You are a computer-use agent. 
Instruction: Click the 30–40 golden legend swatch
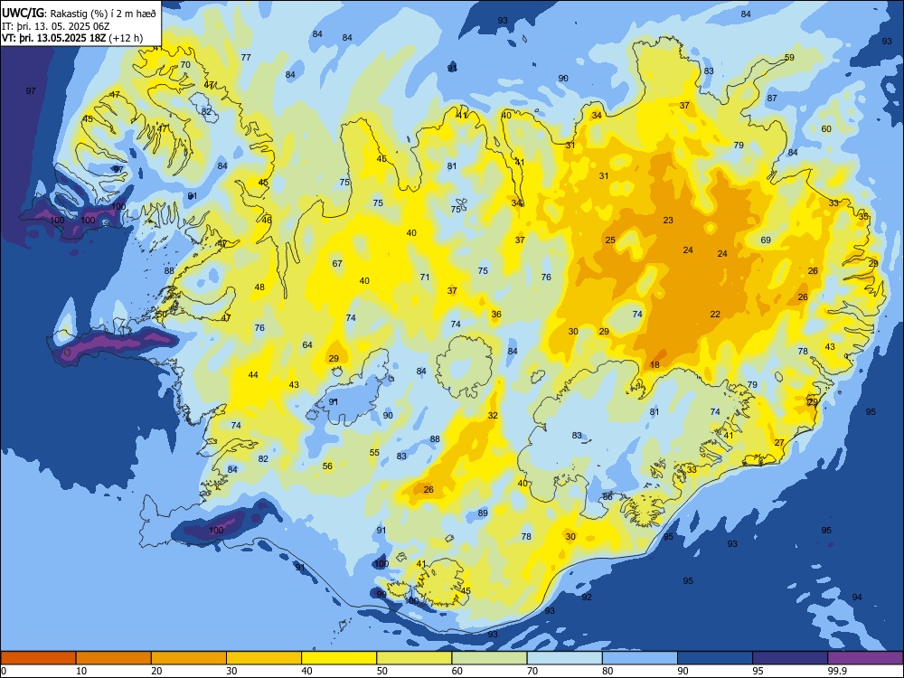tap(264, 658)
